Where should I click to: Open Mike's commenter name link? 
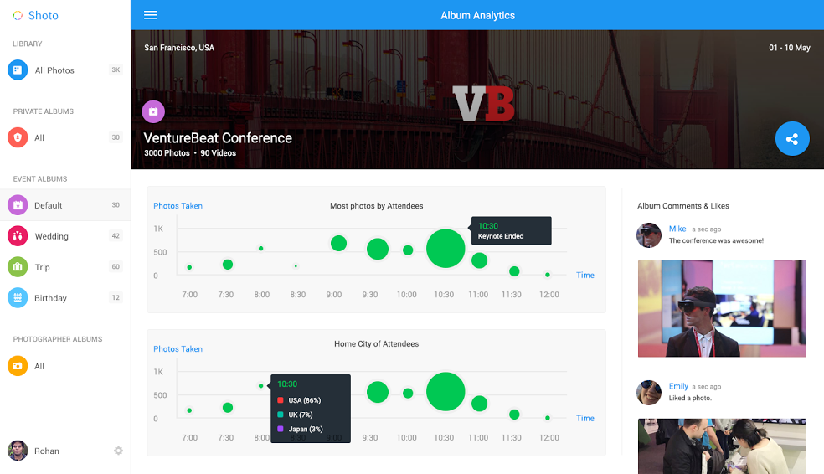677,229
